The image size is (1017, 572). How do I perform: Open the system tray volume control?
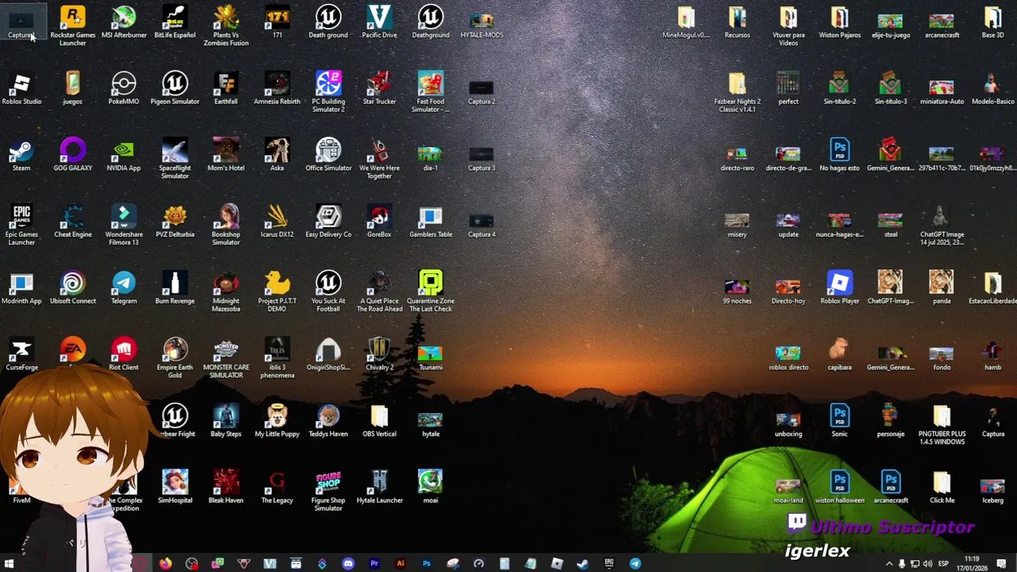[927, 563]
